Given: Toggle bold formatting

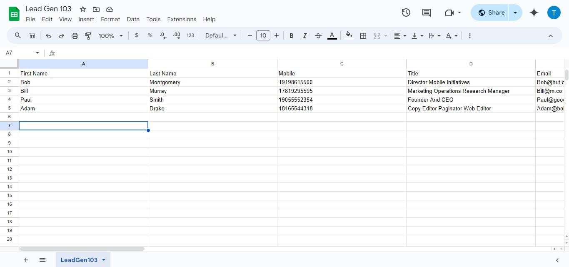Looking at the screenshot, I should pyautogui.click(x=292, y=36).
